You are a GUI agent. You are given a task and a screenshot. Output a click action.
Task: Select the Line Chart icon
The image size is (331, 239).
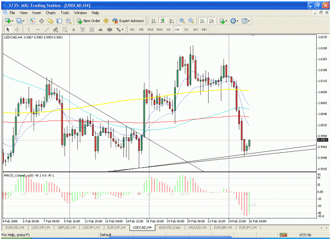172,21
